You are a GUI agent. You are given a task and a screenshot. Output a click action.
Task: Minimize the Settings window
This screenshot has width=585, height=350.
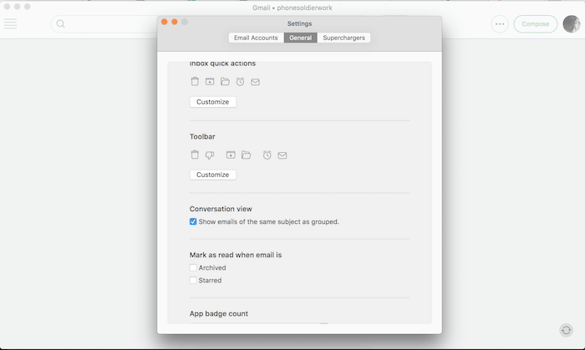[x=174, y=22]
